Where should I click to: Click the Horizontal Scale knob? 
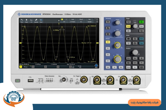point(118,33)
